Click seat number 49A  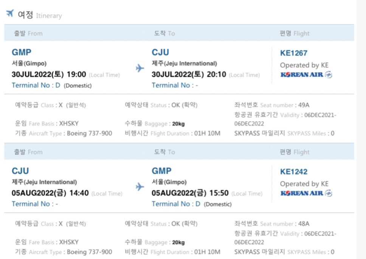pyautogui.click(x=304, y=105)
